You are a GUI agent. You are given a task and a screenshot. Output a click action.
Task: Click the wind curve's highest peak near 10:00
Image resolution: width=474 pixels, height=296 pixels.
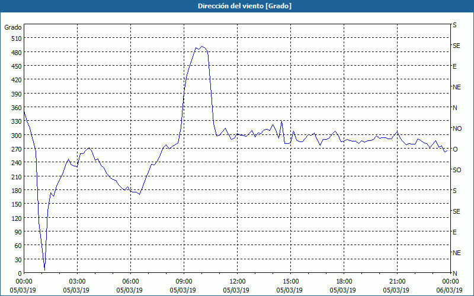(x=202, y=47)
